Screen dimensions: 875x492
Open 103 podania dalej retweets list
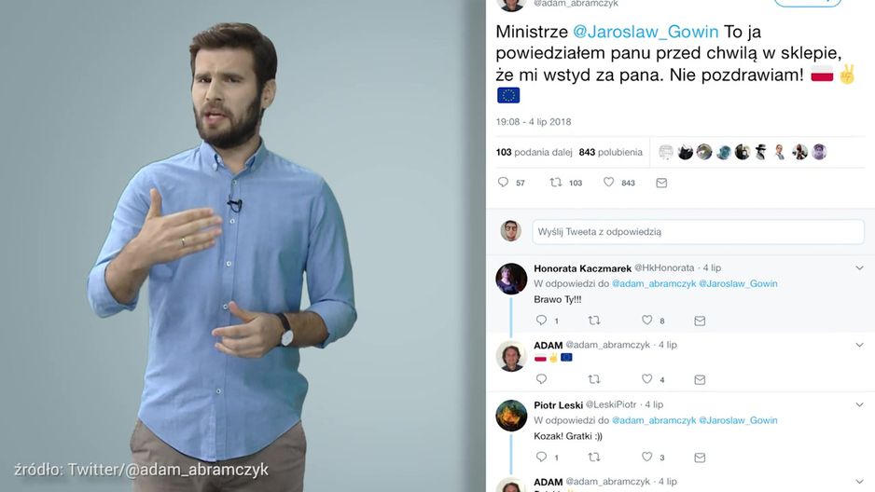[534, 152]
